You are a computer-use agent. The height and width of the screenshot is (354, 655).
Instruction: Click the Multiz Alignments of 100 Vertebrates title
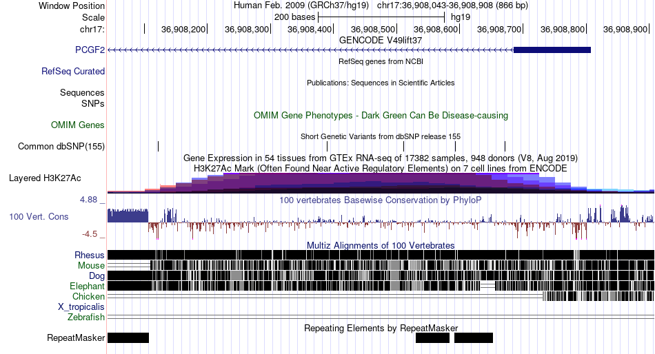click(381, 245)
